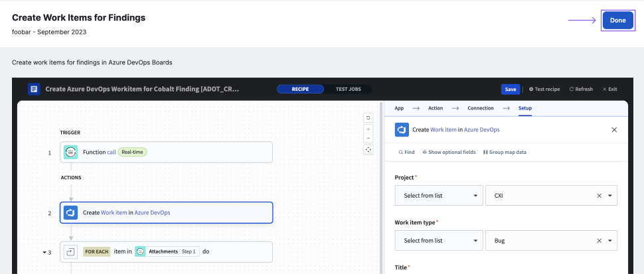Viewport: 644px width, 274px height.
Task: Expand the CXI project dropdown arrow
Action: [x=610, y=196]
